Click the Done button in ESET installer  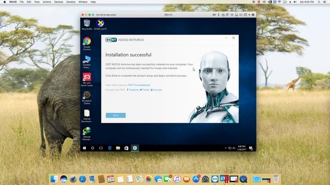tap(115, 115)
